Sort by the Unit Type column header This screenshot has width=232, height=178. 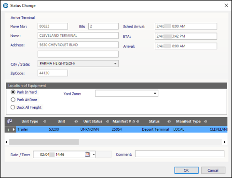click(x=30, y=121)
